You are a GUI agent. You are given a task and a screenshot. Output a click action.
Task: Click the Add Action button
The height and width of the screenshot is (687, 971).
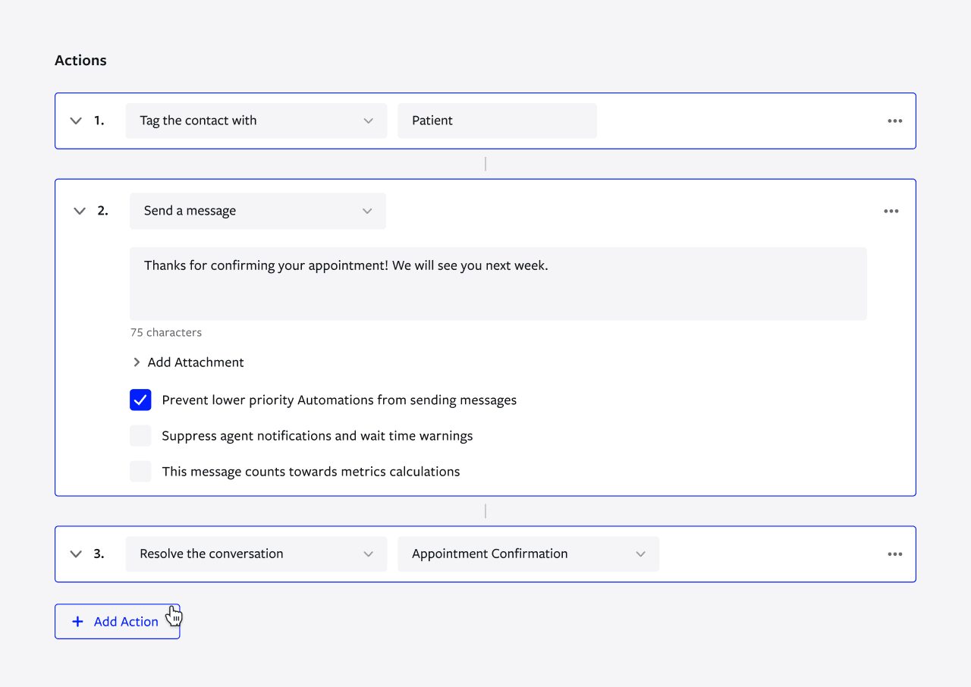[x=118, y=622]
